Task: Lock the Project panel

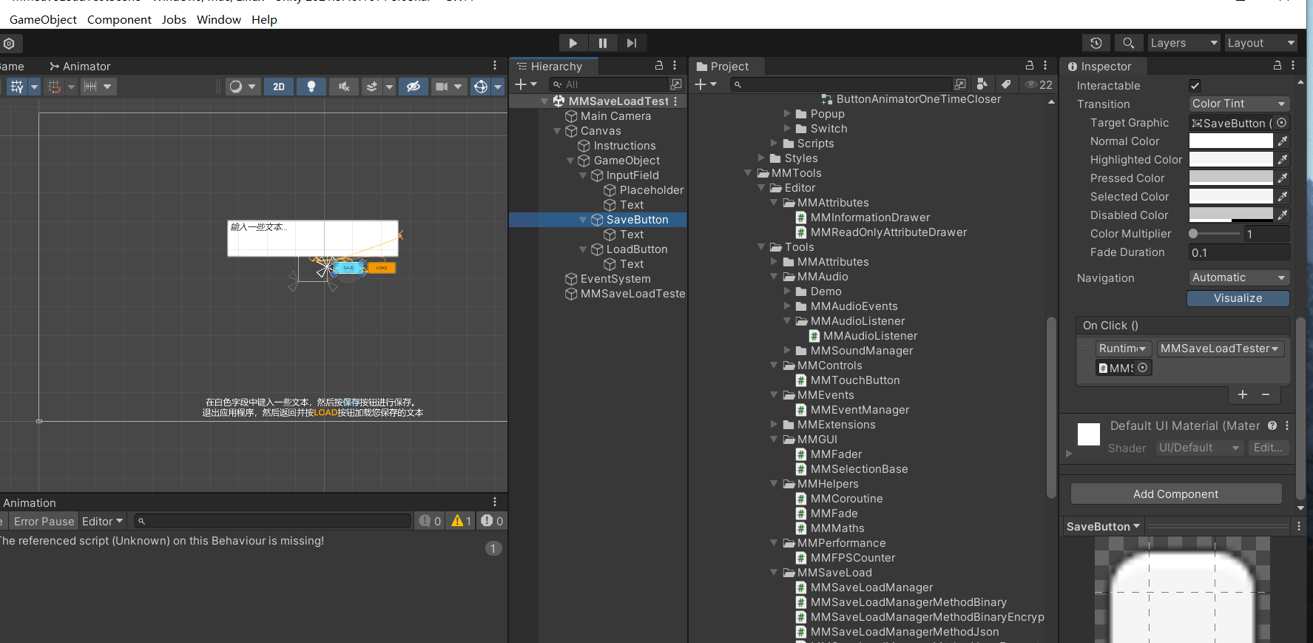Action: tap(1030, 65)
